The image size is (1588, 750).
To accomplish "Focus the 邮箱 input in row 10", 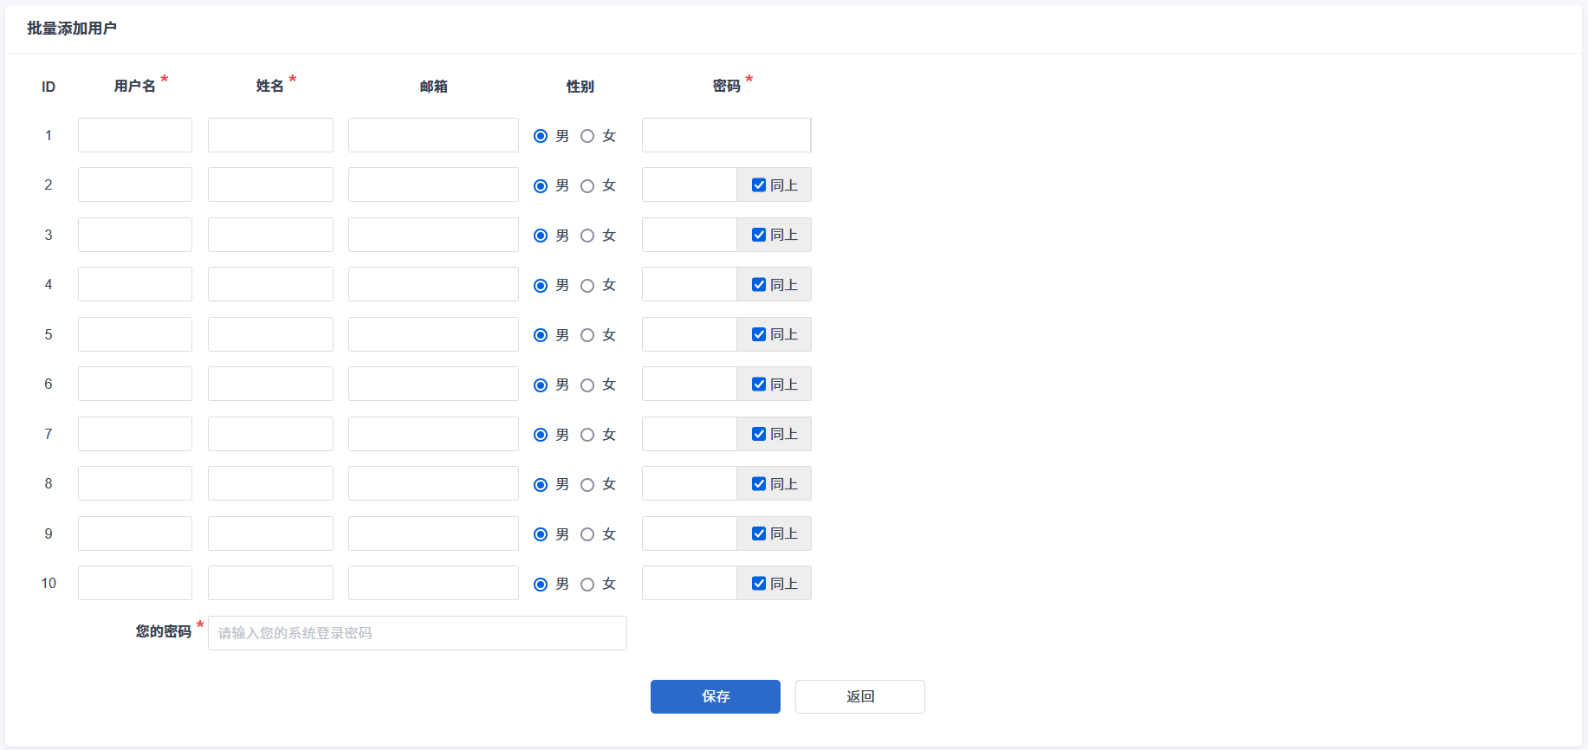I will pyautogui.click(x=433, y=583).
